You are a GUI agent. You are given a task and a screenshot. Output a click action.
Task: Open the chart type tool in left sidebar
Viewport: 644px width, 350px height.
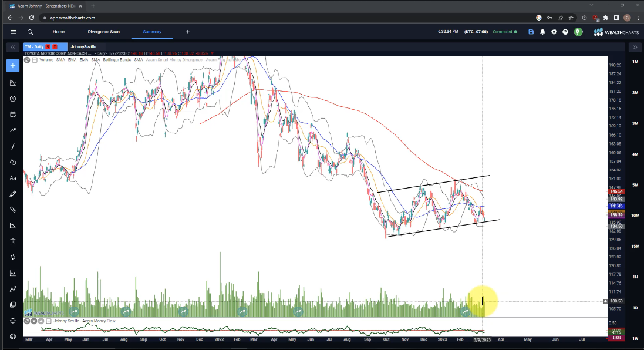(x=13, y=83)
